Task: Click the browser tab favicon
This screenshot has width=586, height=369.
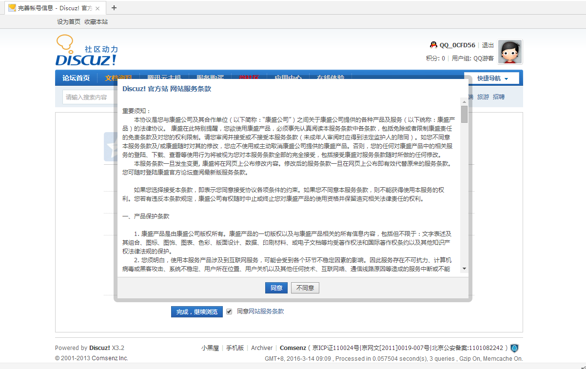Action: [x=12, y=8]
